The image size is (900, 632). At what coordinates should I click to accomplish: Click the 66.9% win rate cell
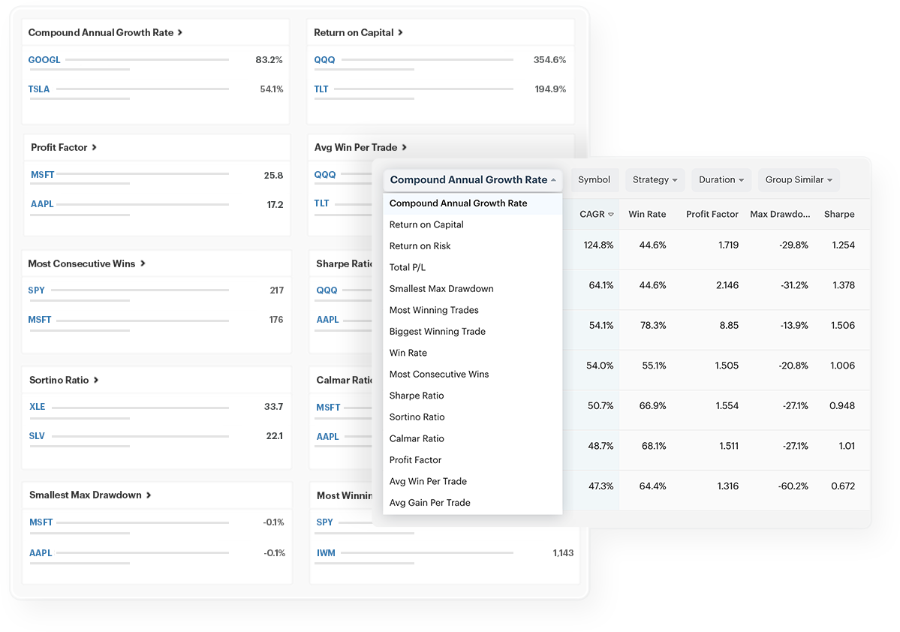pos(652,406)
